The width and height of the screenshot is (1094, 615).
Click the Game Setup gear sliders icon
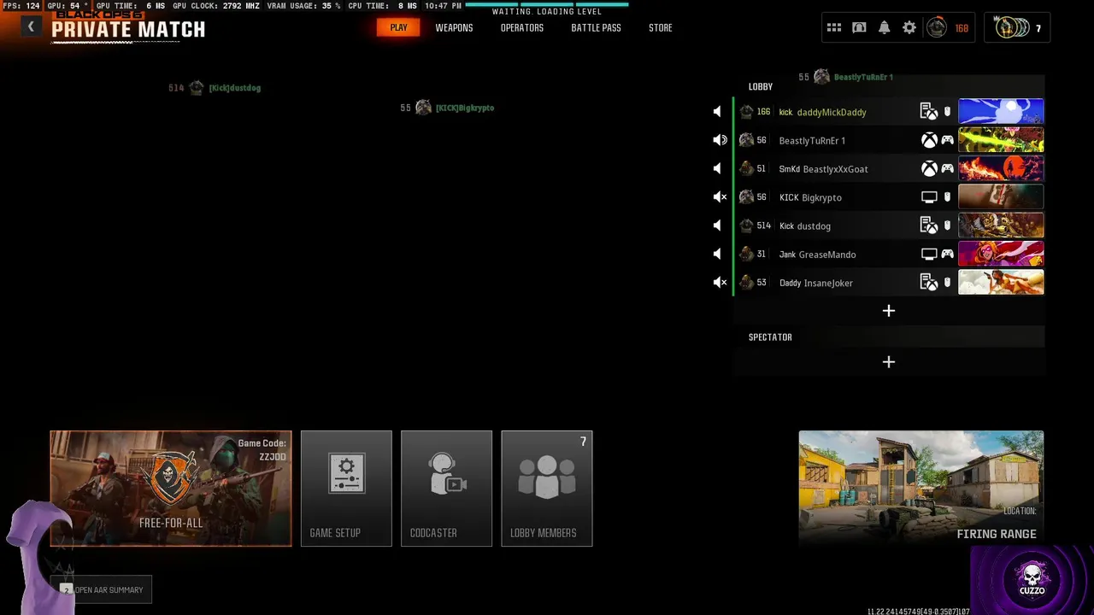click(346, 474)
